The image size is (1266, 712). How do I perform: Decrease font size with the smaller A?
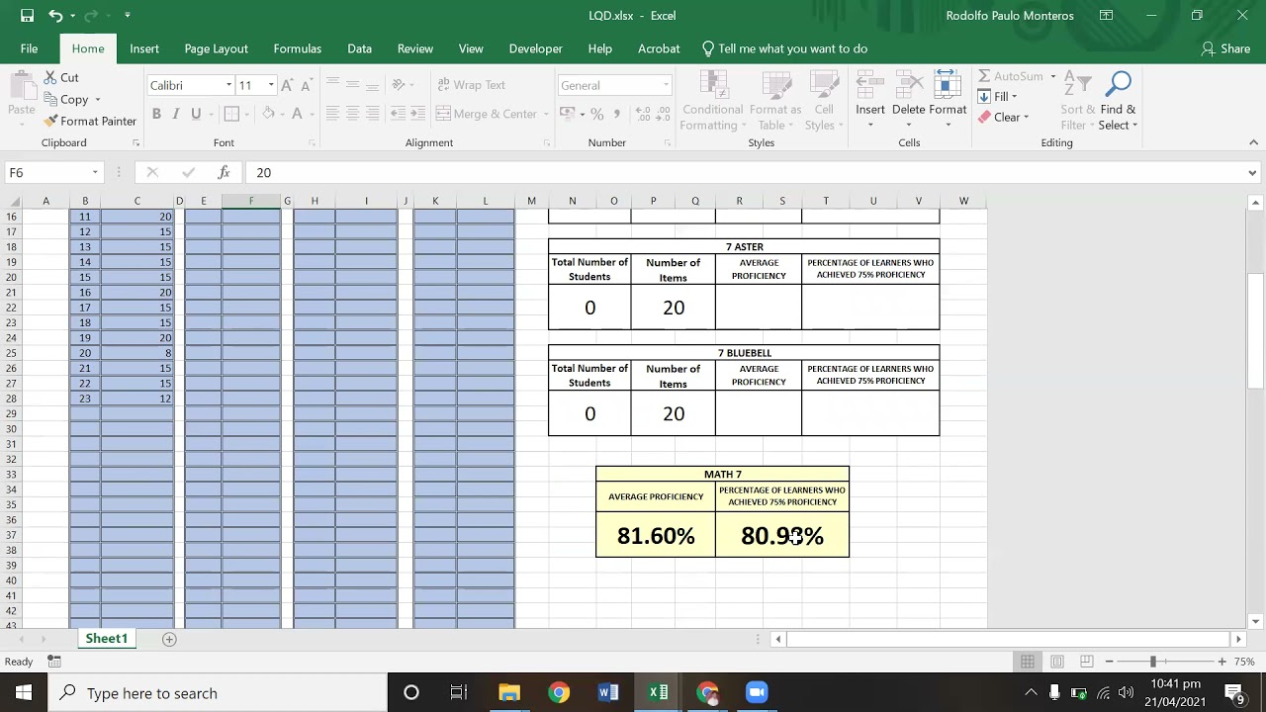(306, 85)
